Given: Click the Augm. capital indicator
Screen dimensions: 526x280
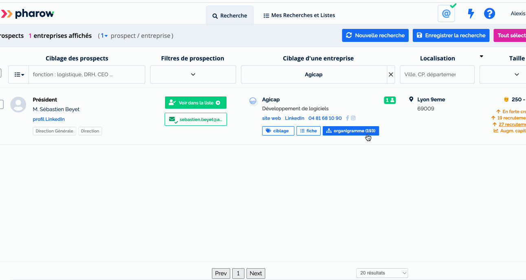Looking at the screenshot, I should pos(510,131).
